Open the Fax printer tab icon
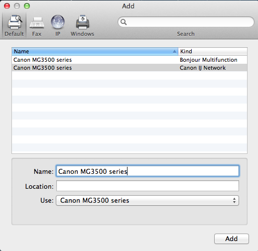The image size is (258, 251). coord(37,23)
